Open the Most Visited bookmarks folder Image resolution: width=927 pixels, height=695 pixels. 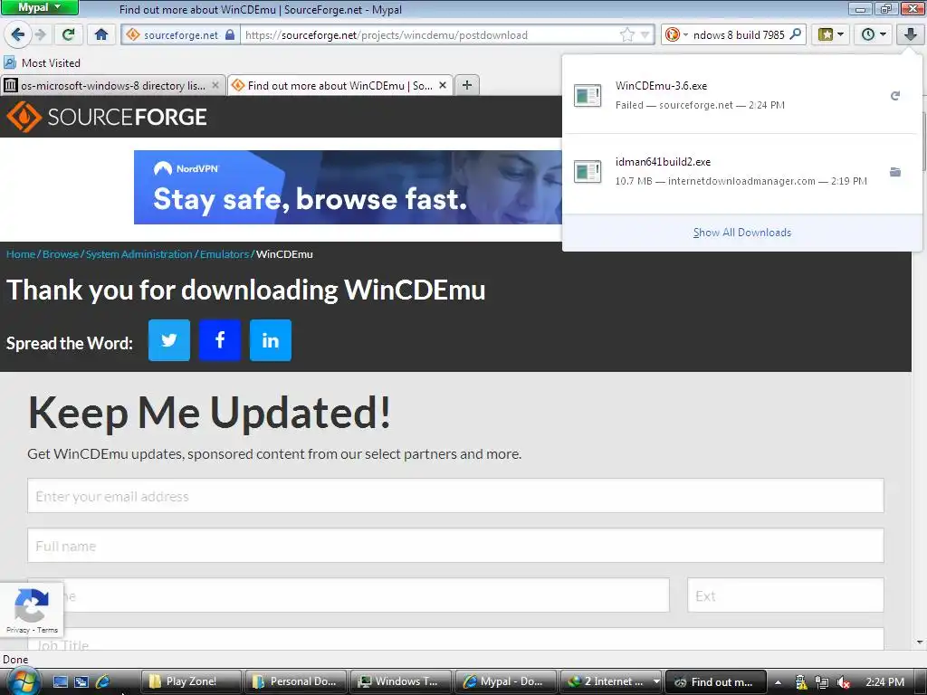[x=42, y=62]
